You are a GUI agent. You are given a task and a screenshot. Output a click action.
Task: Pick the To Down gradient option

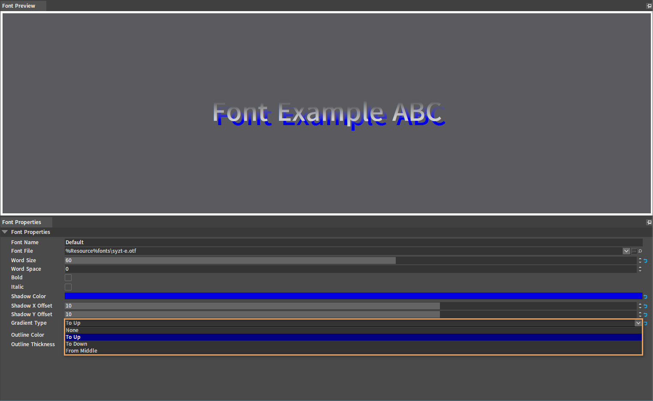353,344
